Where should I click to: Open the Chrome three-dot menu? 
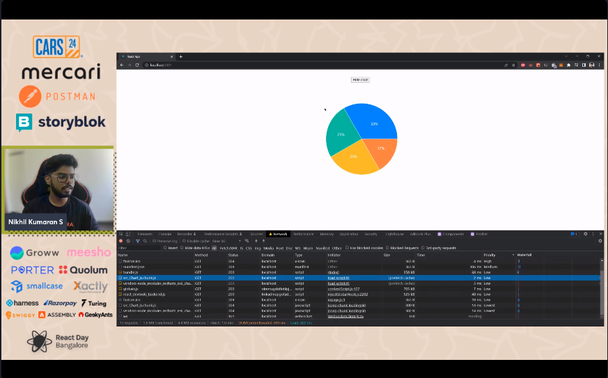[599, 65]
